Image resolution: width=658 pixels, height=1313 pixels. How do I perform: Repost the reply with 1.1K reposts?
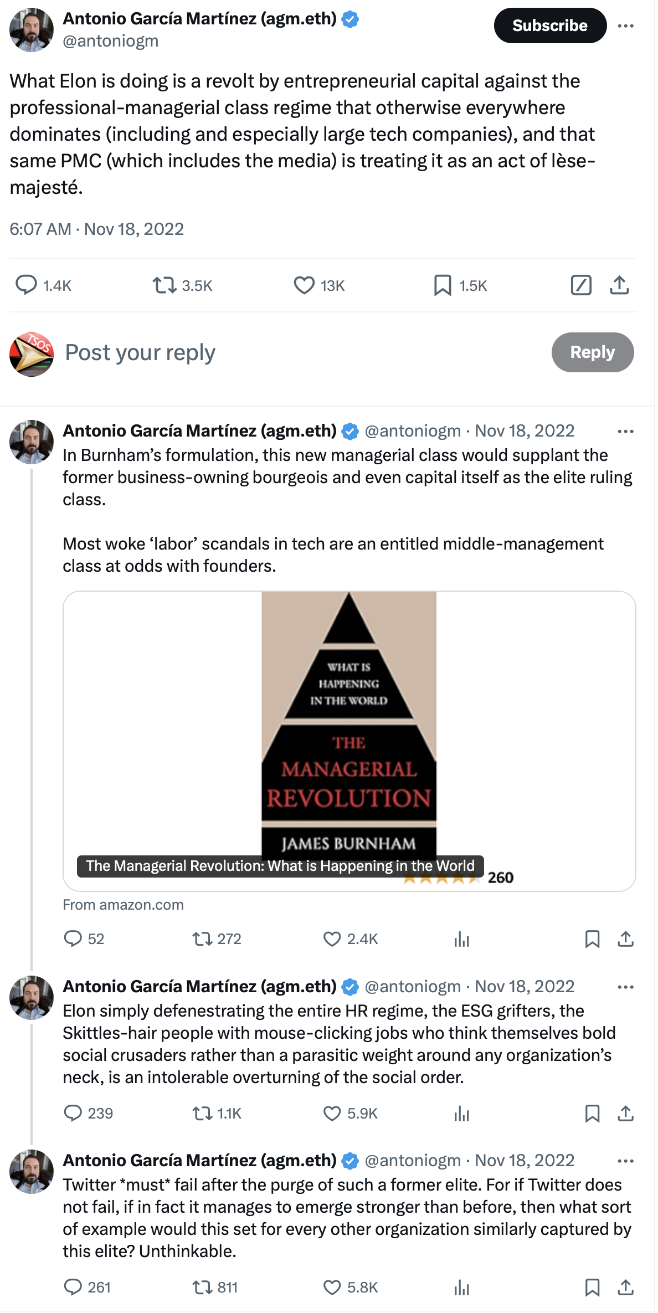203,1113
